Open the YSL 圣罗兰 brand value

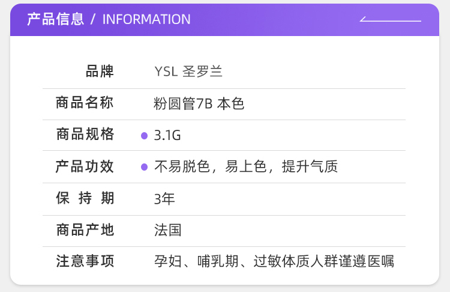tap(188, 71)
